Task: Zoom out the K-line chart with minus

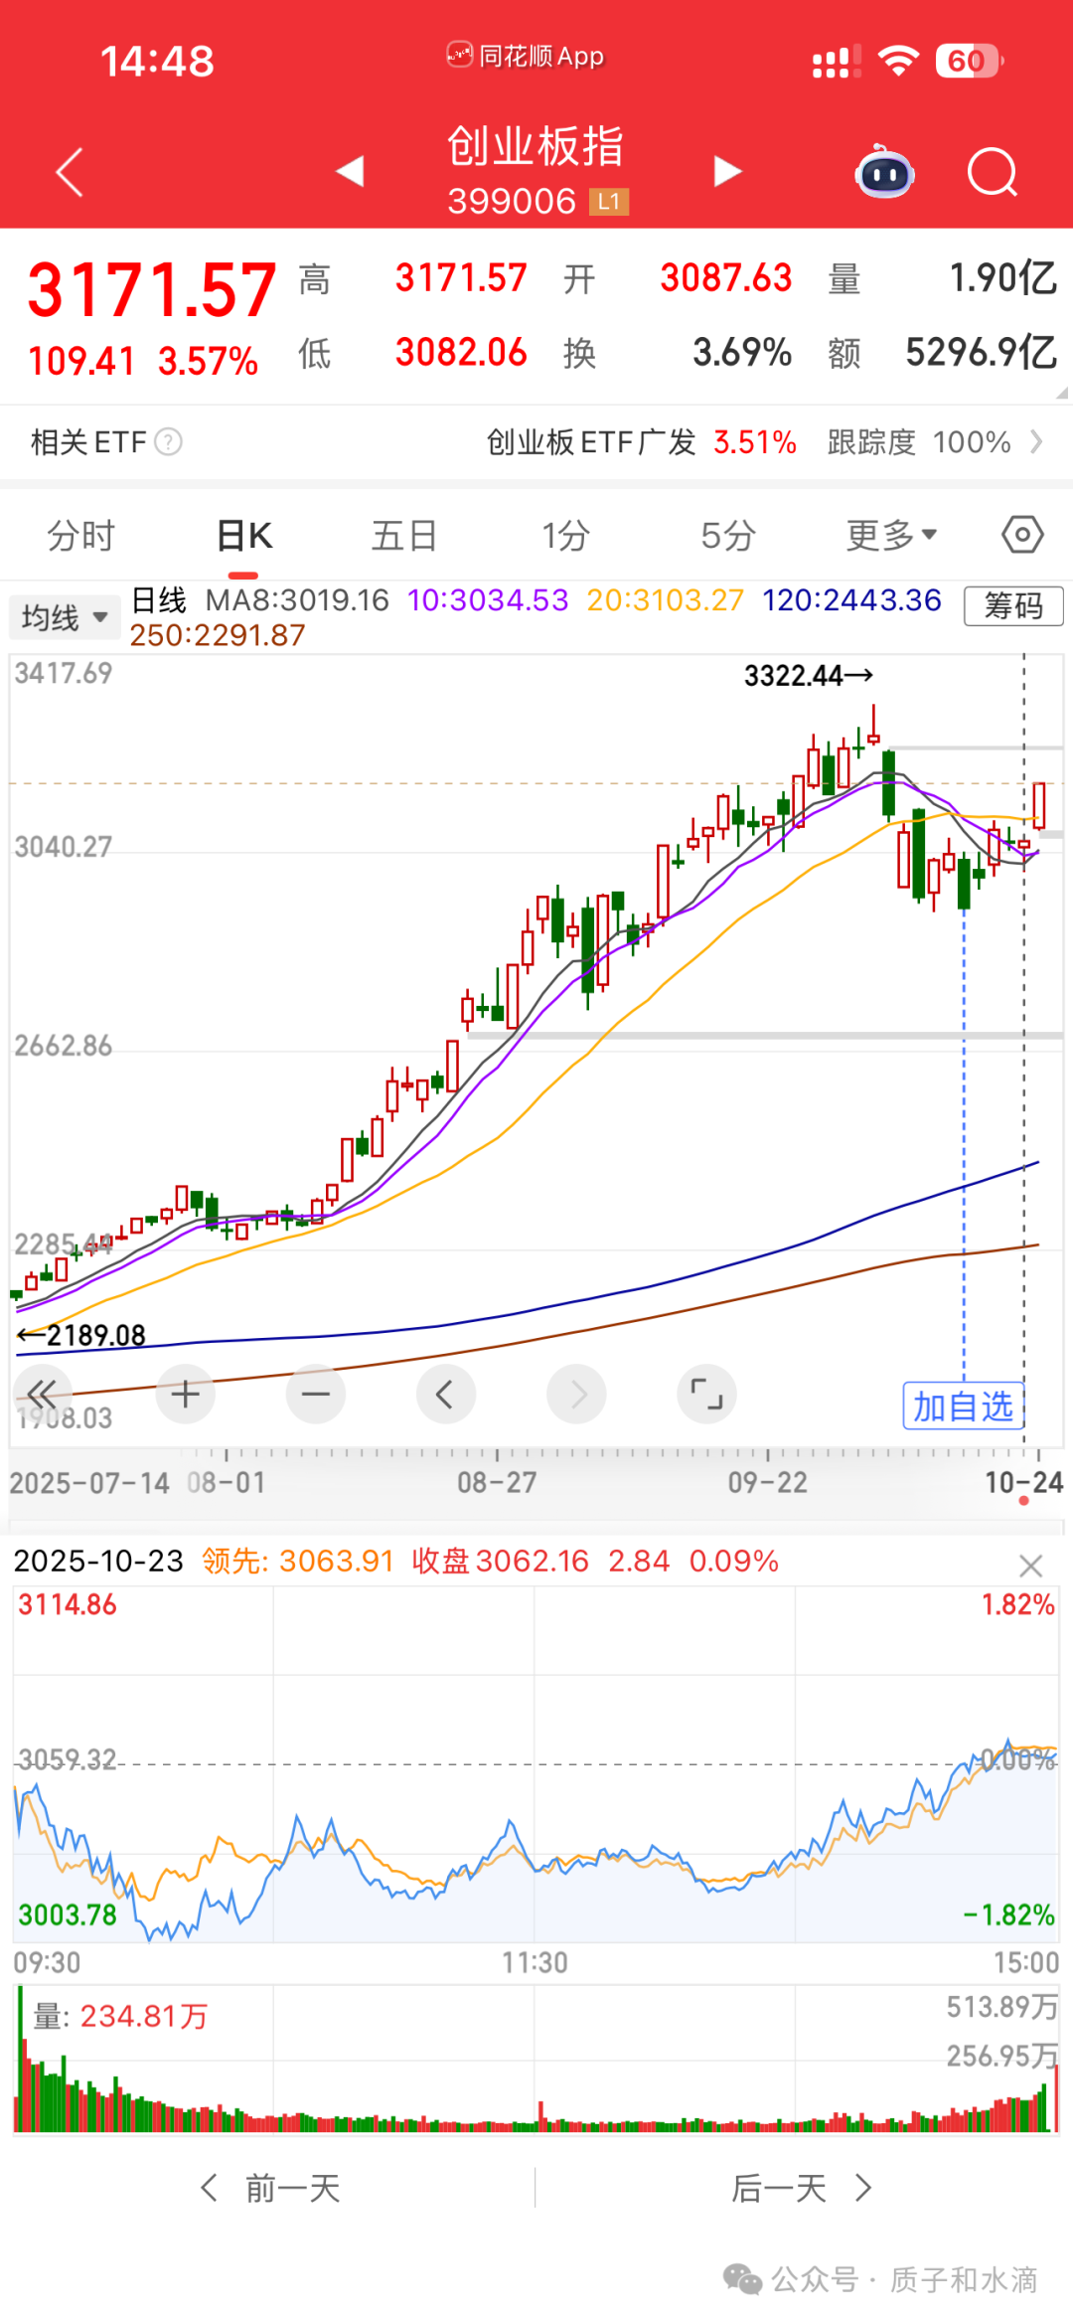Action: click(316, 1395)
